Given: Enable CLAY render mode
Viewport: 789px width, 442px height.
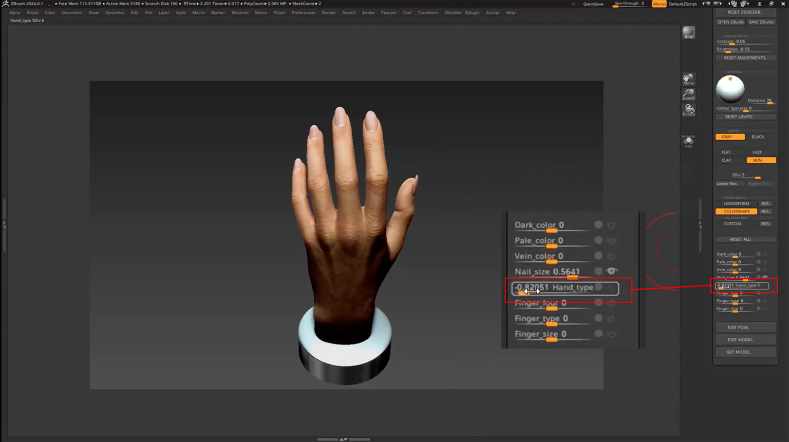Looking at the screenshot, I should click(727, 160).
